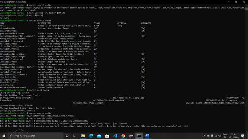248x139 pixels.
Task: Close the terminal window
Action: pyautogui.click(x=244, y=2)
